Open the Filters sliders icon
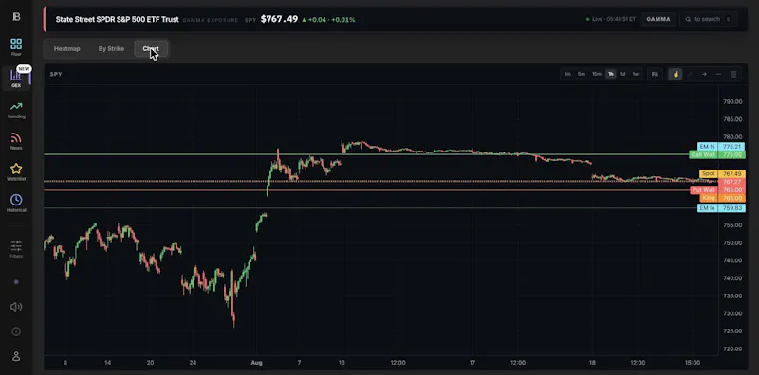This screenshot has height=375, width=759. [16, 249]
